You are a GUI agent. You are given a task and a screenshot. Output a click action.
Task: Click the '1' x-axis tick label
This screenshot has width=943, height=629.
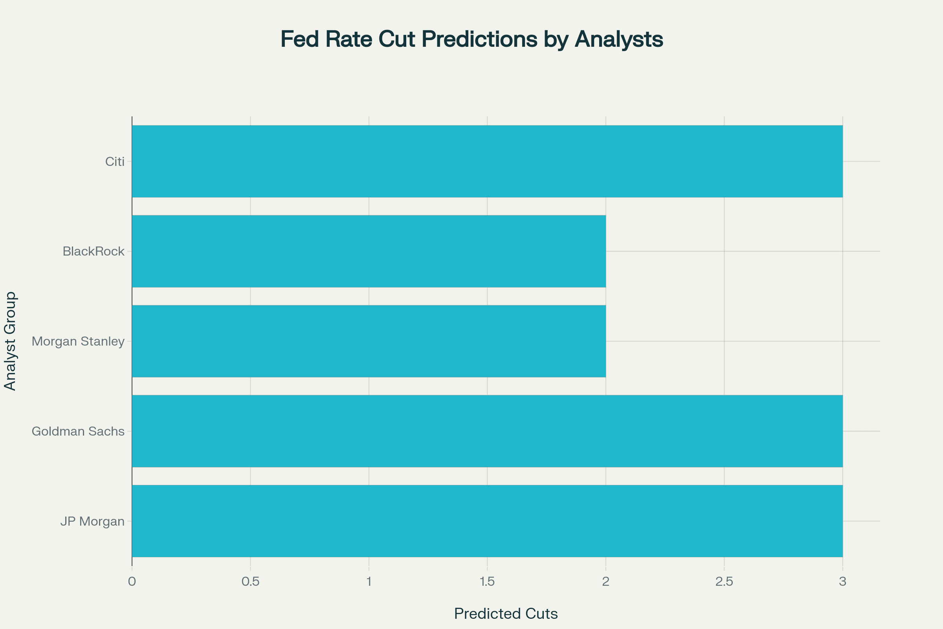coord(369,581)
